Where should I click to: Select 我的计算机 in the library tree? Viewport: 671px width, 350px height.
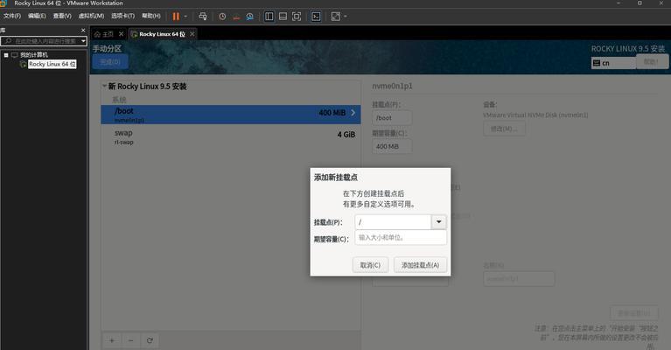[34, 55]
